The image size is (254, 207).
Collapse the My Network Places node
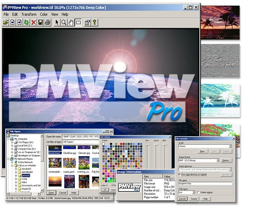pos(8,159)
